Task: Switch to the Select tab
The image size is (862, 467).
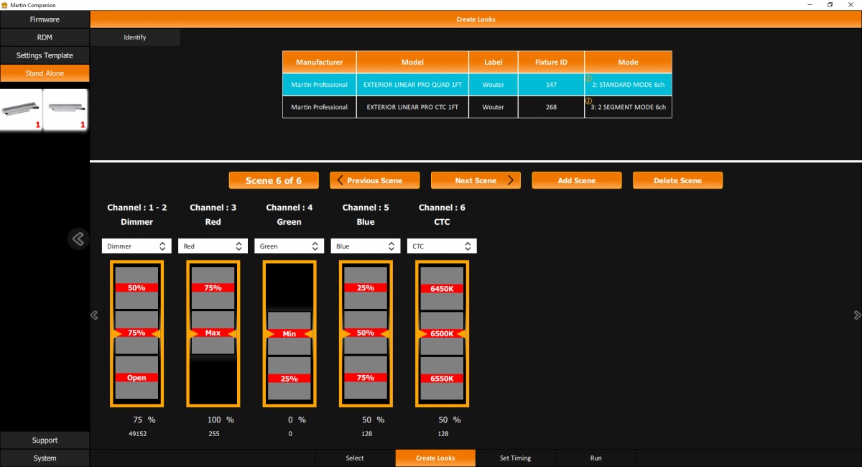Action: (355, 458)
